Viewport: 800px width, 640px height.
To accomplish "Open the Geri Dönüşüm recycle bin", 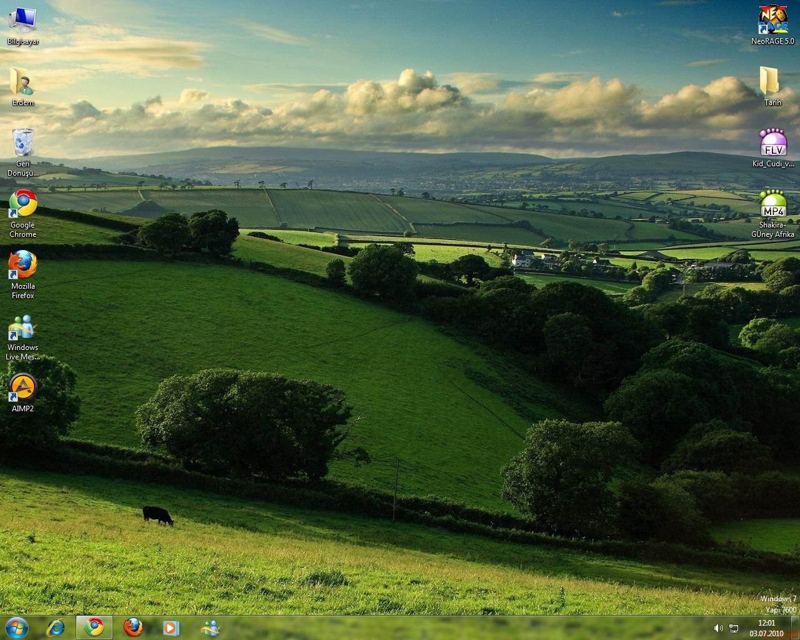I will [22, 143].
